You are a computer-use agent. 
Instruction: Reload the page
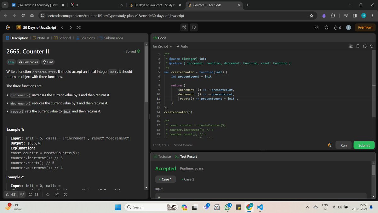tap(23, 15)
